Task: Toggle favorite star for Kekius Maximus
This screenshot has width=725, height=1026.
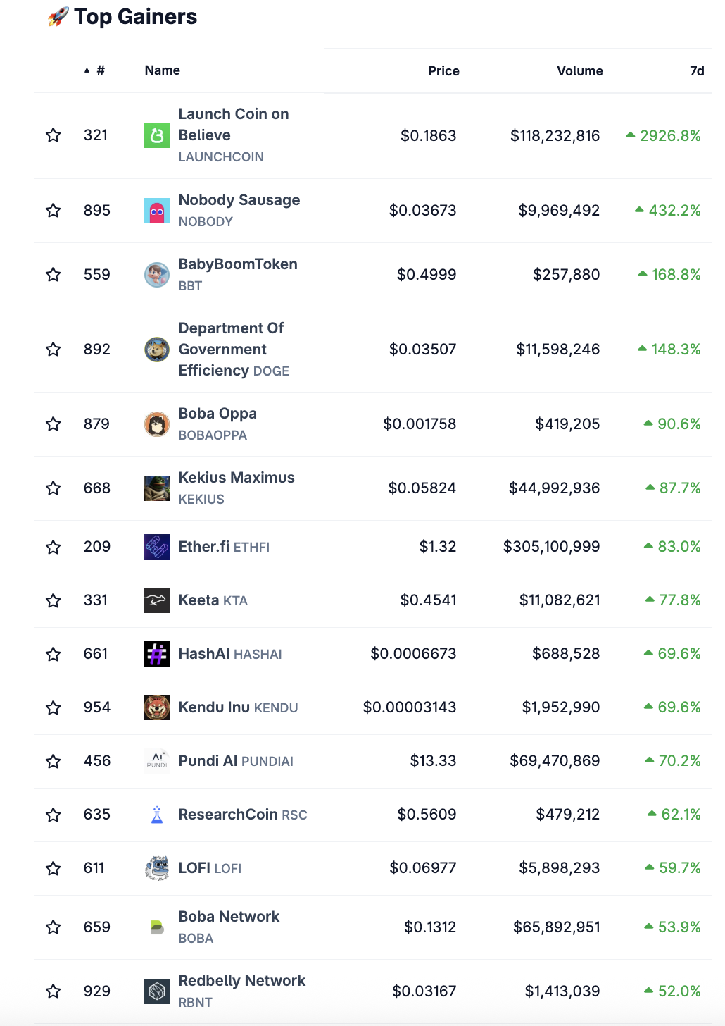Action: tap(53, 488)
